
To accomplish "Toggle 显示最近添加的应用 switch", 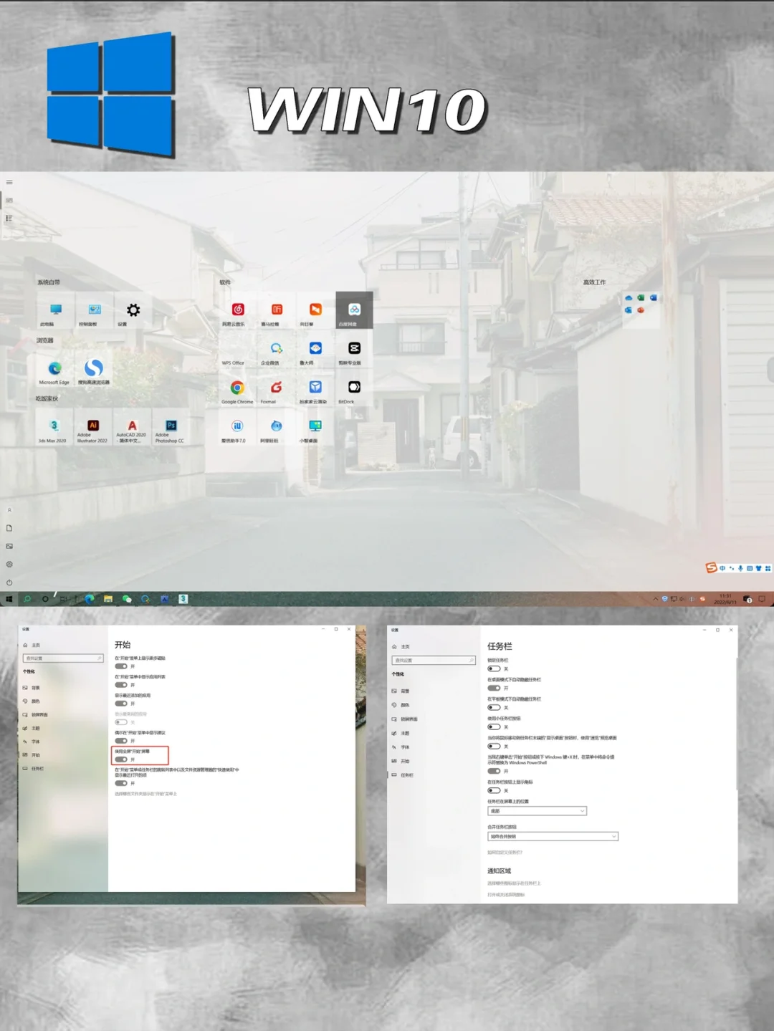I will (x=121, y=704).
